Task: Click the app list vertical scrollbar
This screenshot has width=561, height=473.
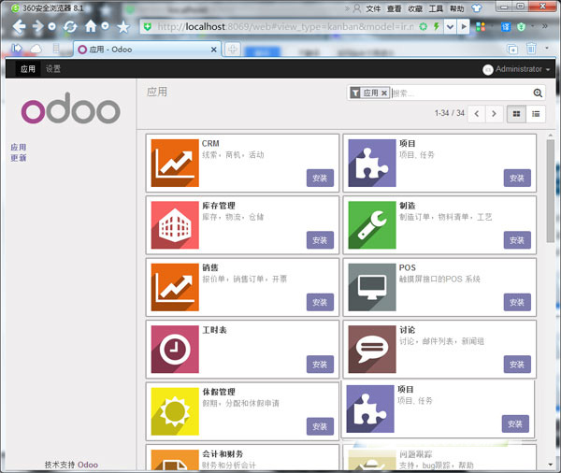Action: point(551,192)
